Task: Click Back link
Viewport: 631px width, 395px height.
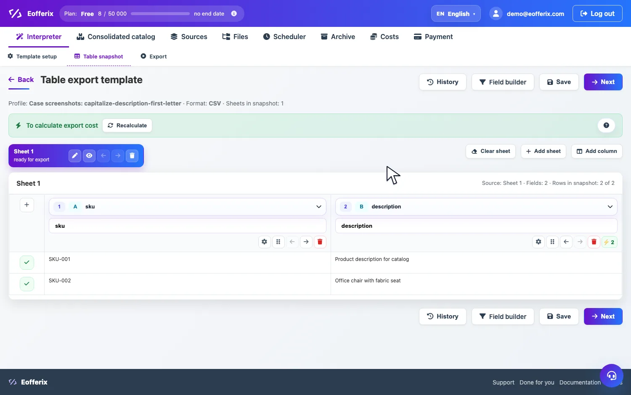Action: pos(21,79)
